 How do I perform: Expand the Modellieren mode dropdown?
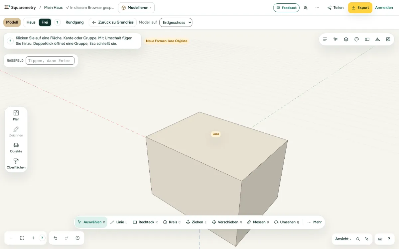[136, 8]
